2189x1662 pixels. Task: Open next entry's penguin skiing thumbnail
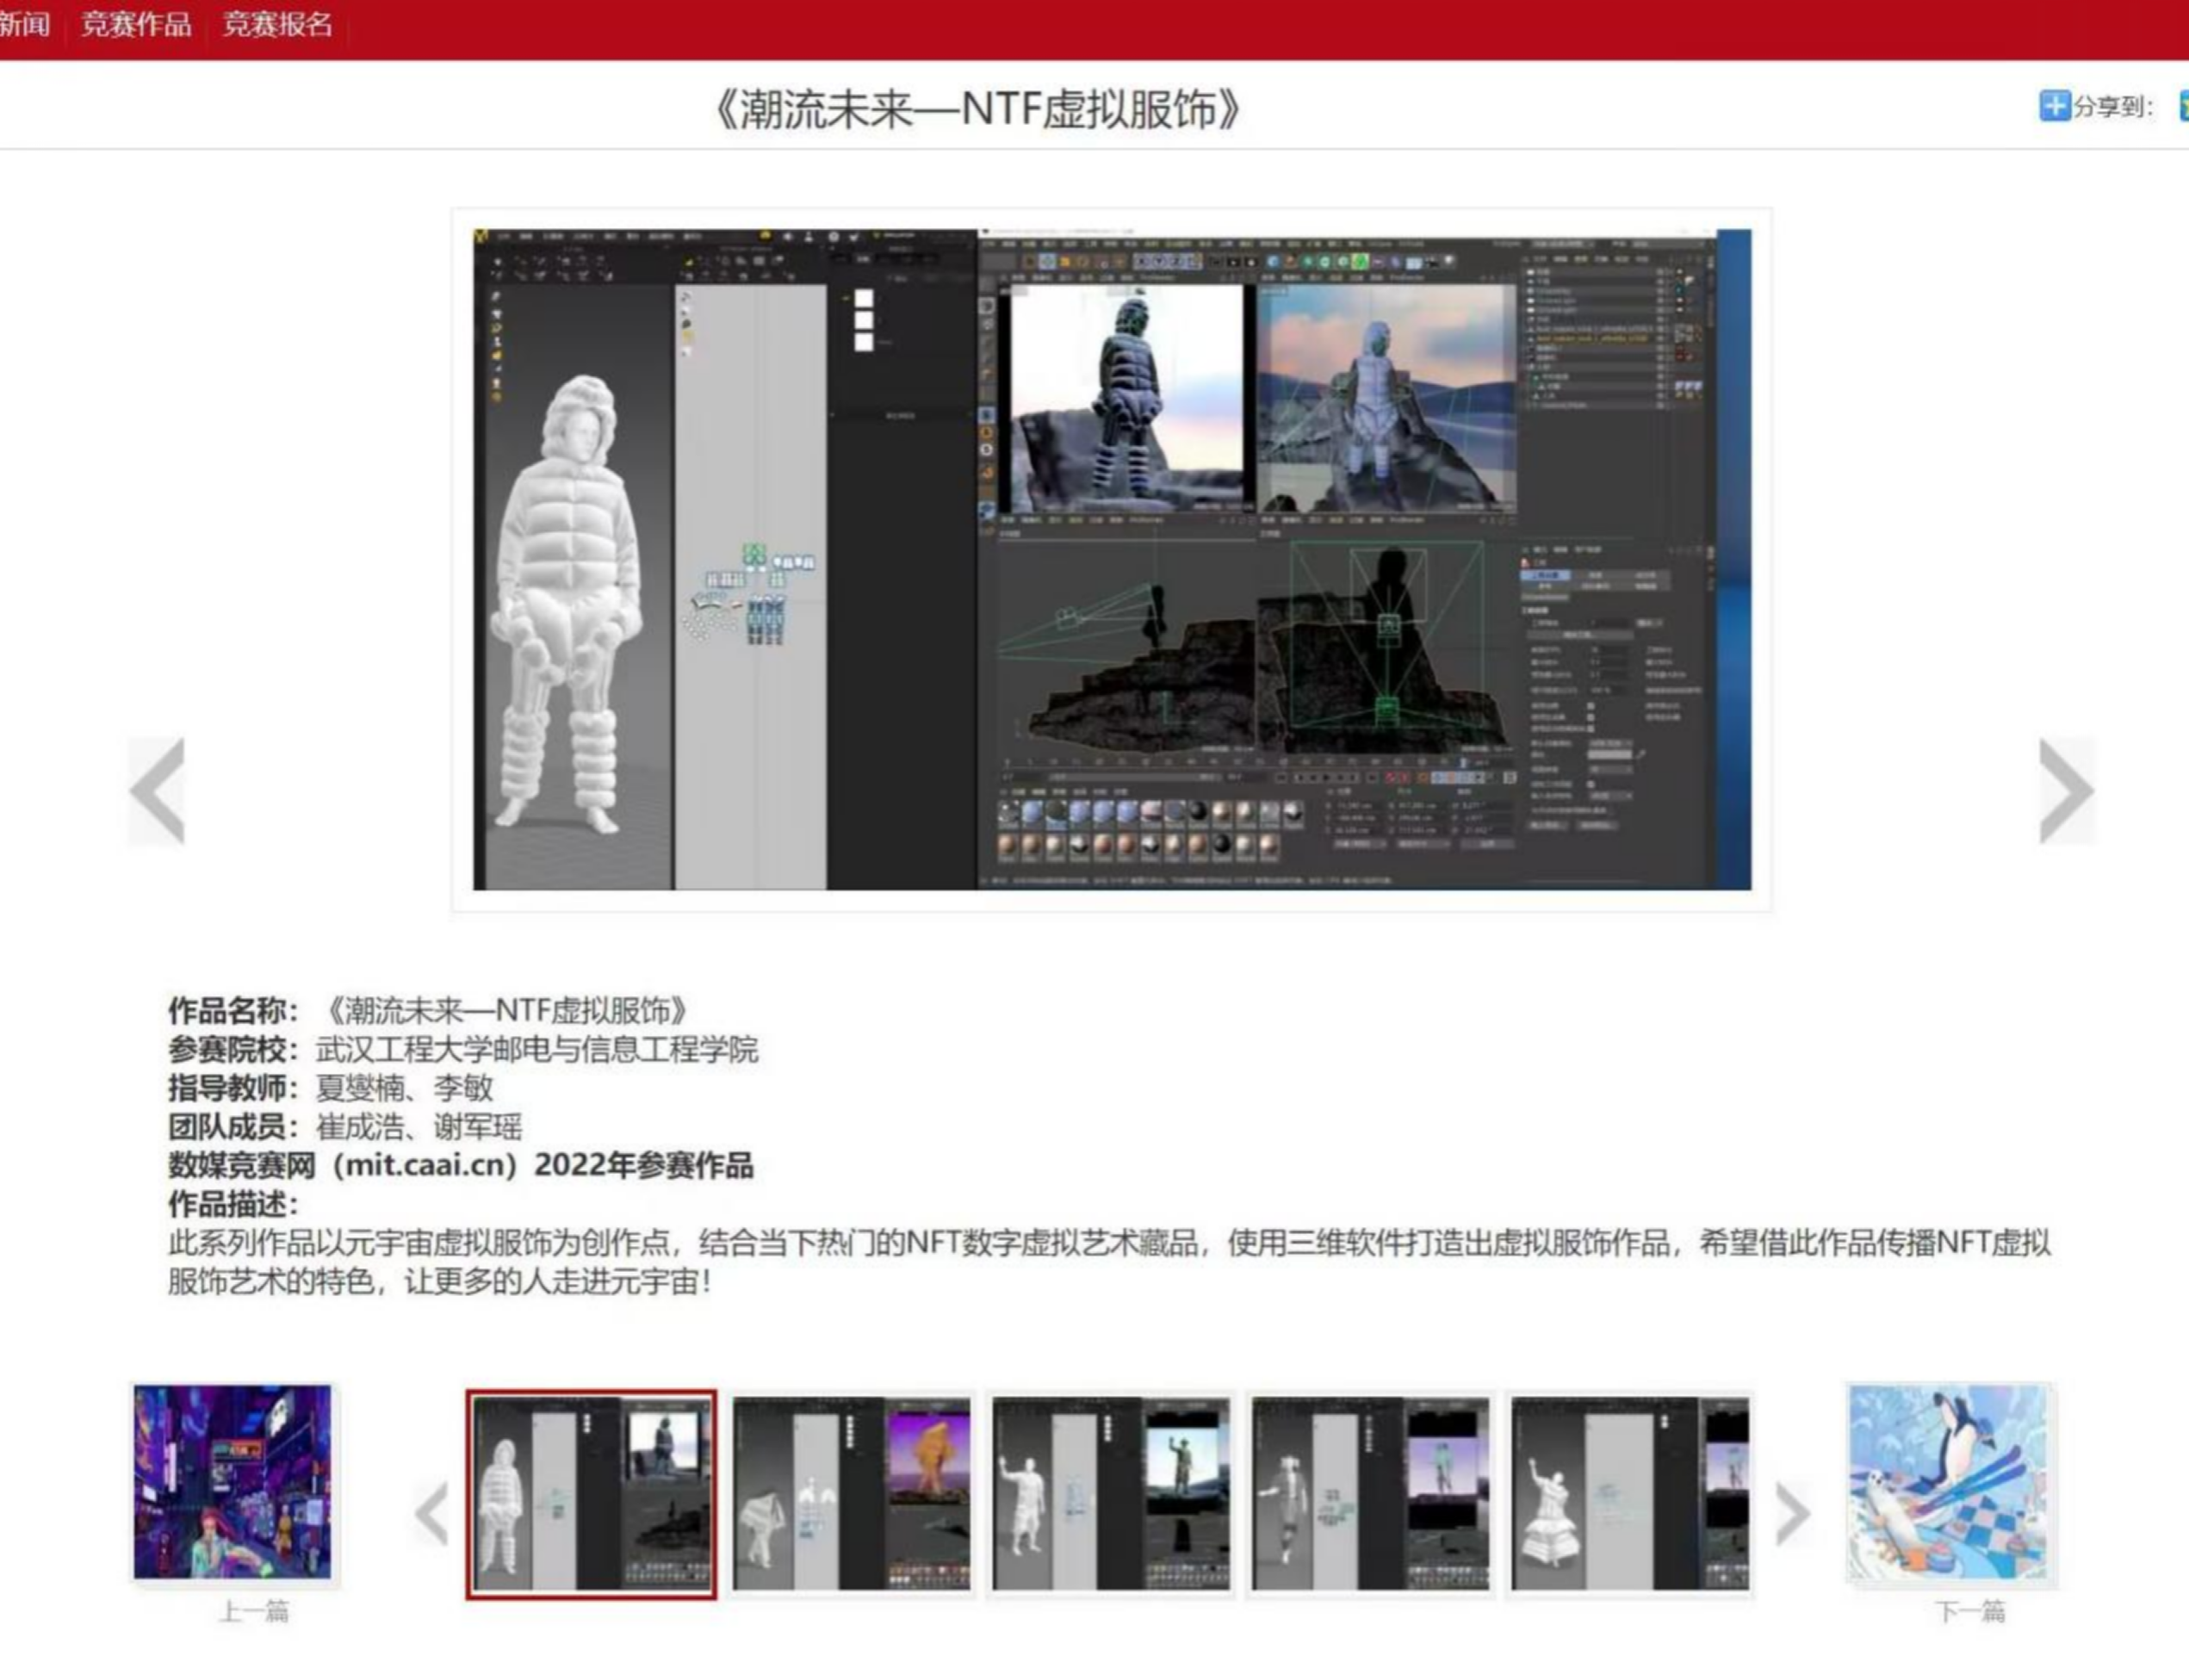1948,1482
